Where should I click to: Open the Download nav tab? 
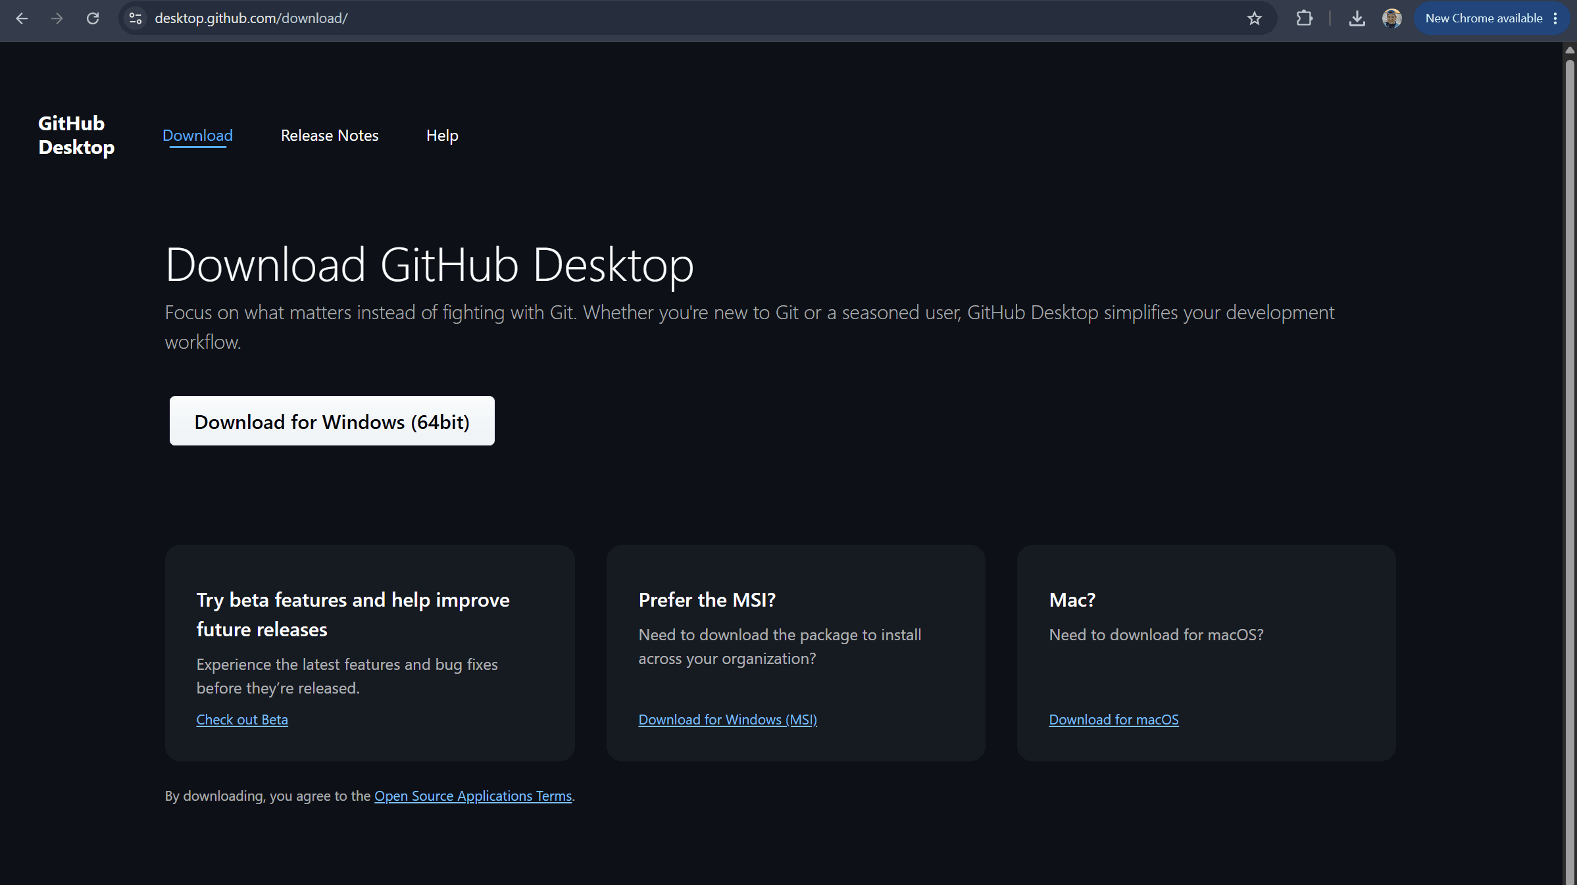pos(197,135)
